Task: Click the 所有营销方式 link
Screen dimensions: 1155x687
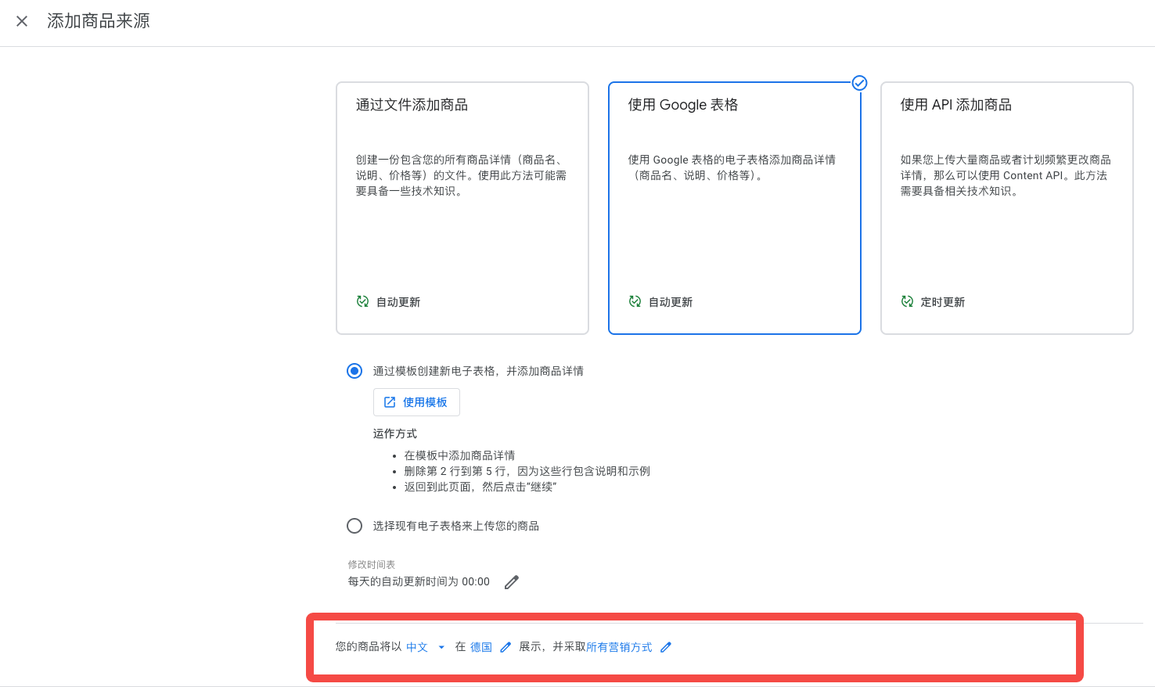Action: coord(619,647)
